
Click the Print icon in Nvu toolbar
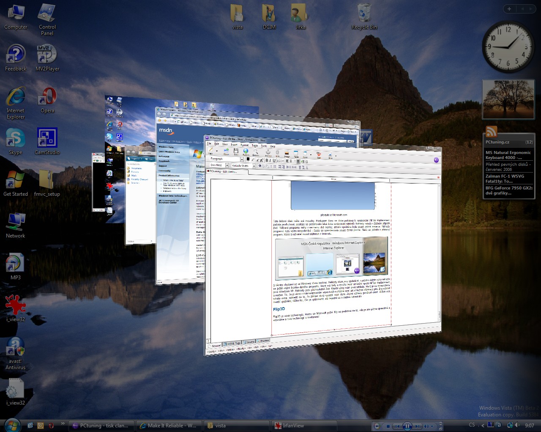pyautogui.click(x=330, y=155)
